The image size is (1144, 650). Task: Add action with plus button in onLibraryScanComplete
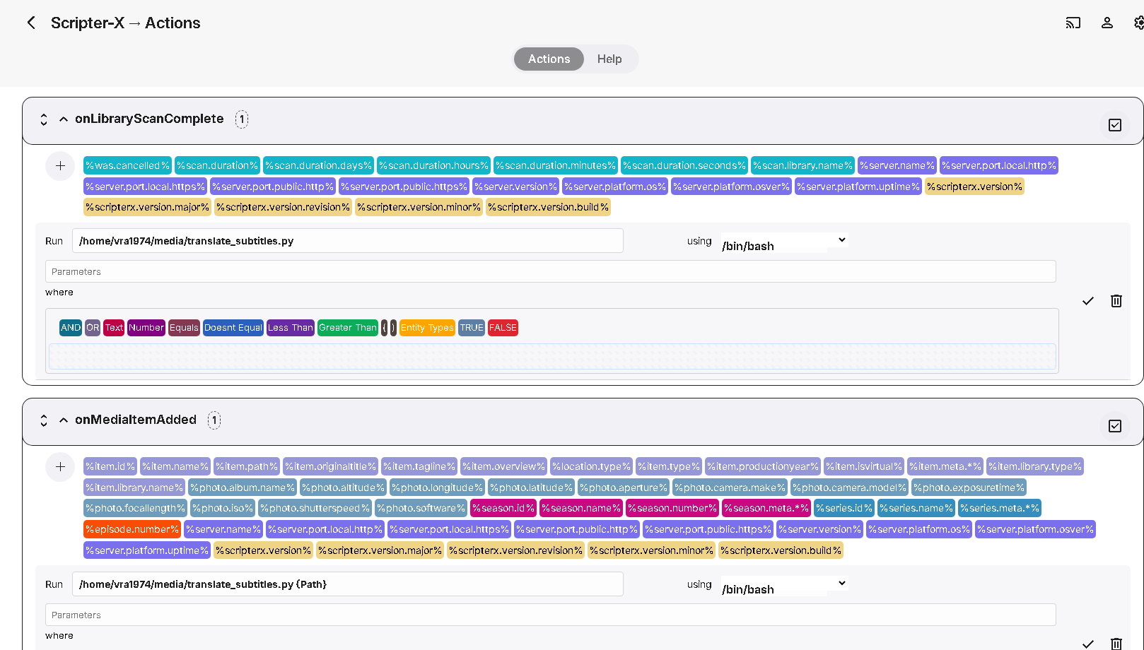tap(60, 166)
